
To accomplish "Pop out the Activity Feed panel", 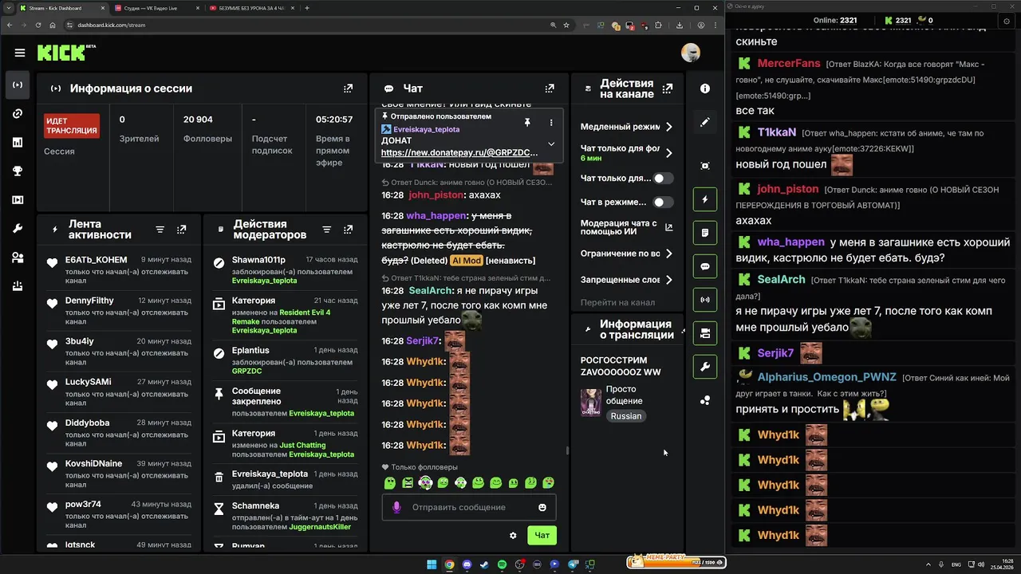I will pos(182,230).
